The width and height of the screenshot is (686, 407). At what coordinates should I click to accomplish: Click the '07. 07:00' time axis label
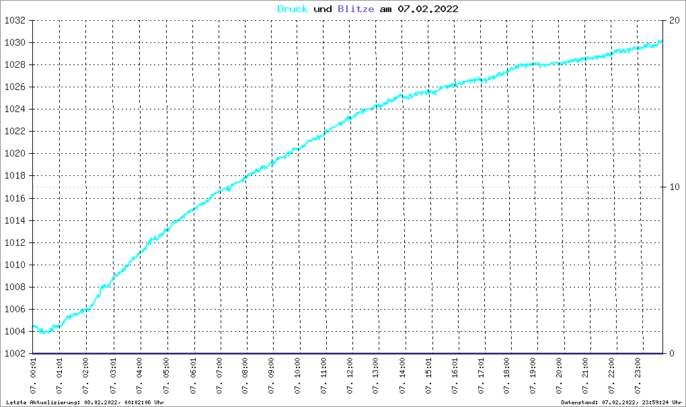(220, 376)
